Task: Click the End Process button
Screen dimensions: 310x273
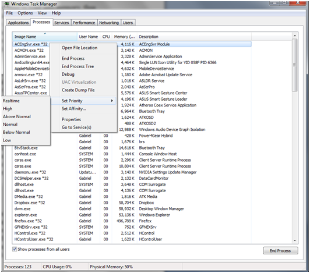Action: click(280, 250)
